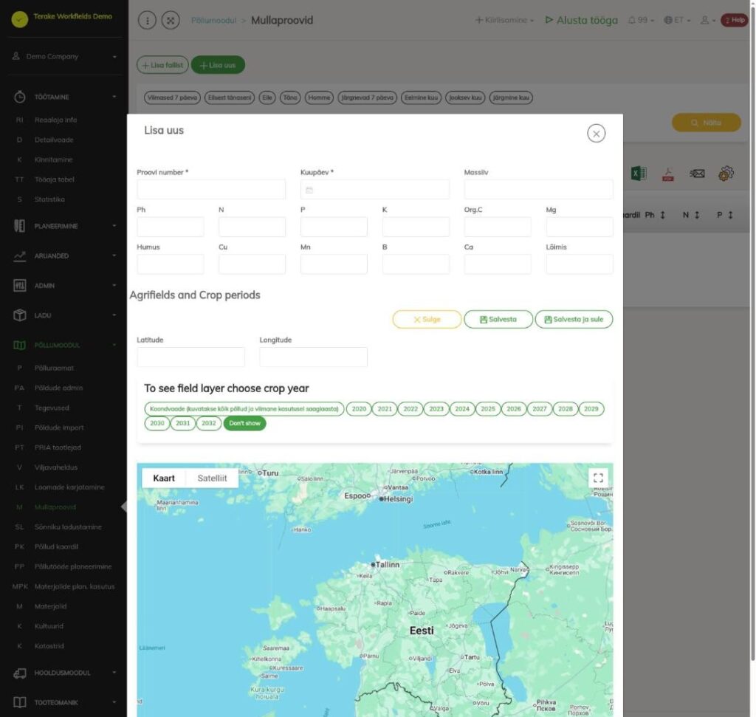This screenshot has height=717, width=756.
Task: Click the Longitude input field
Action: click(x=313, y=357)
